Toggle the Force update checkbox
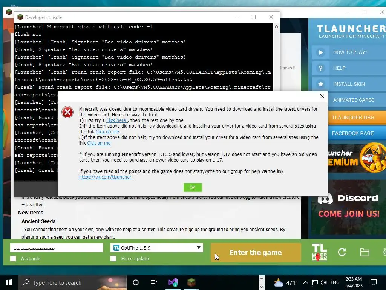Image resolution: width=386 pixels, height=290 pixels. click(x=113, y=258)
